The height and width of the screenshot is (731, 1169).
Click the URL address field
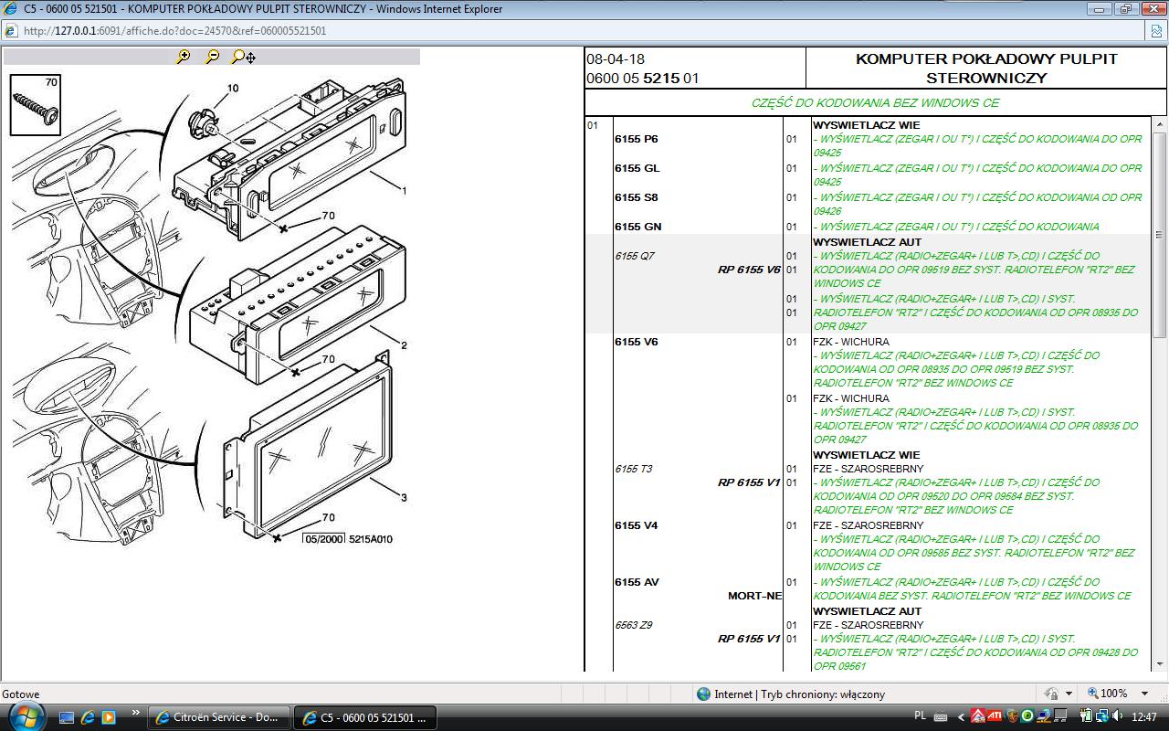click(584, 30)
